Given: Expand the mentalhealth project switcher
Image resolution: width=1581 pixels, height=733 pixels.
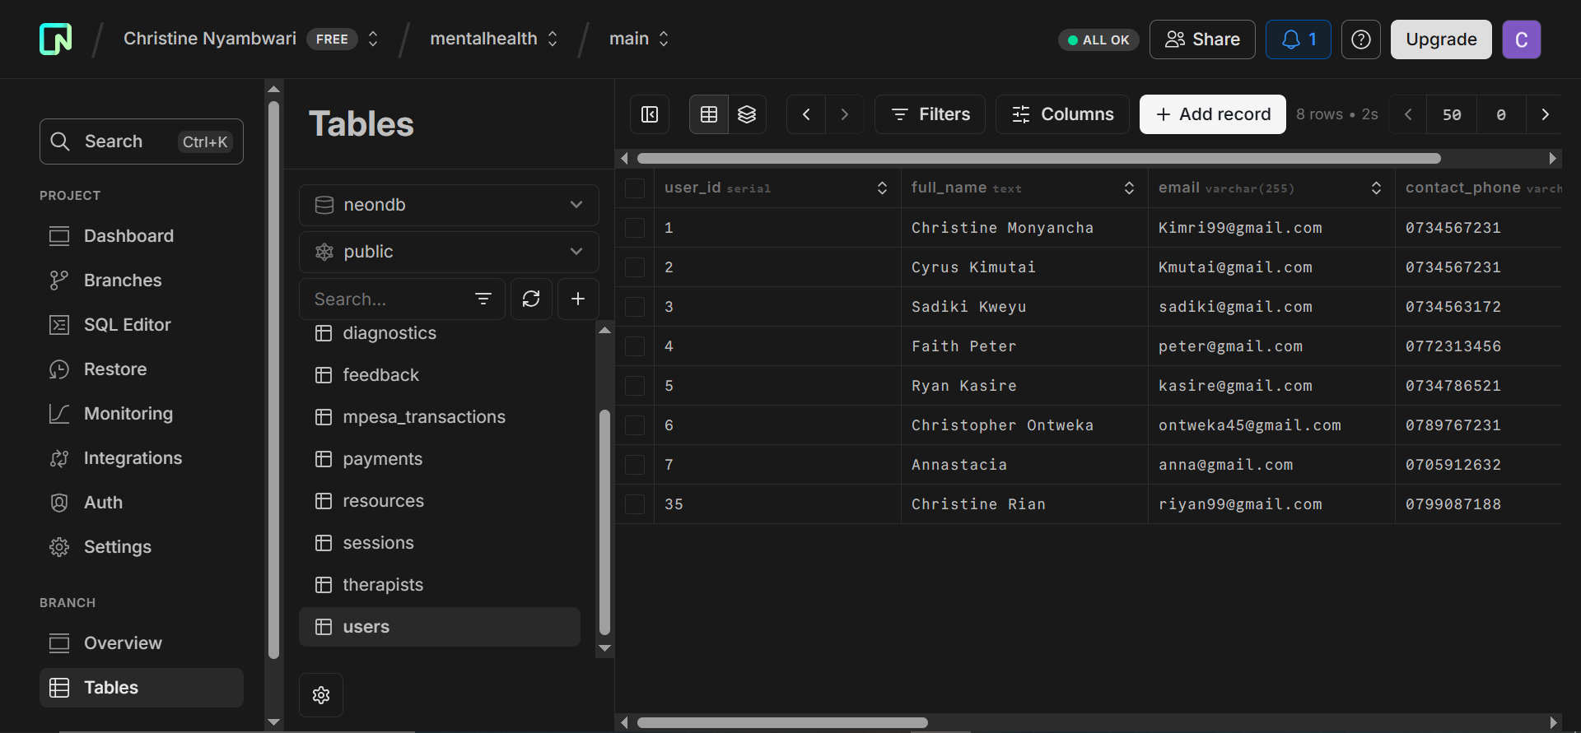Looking at the screenshot, I should click(553, 39).
